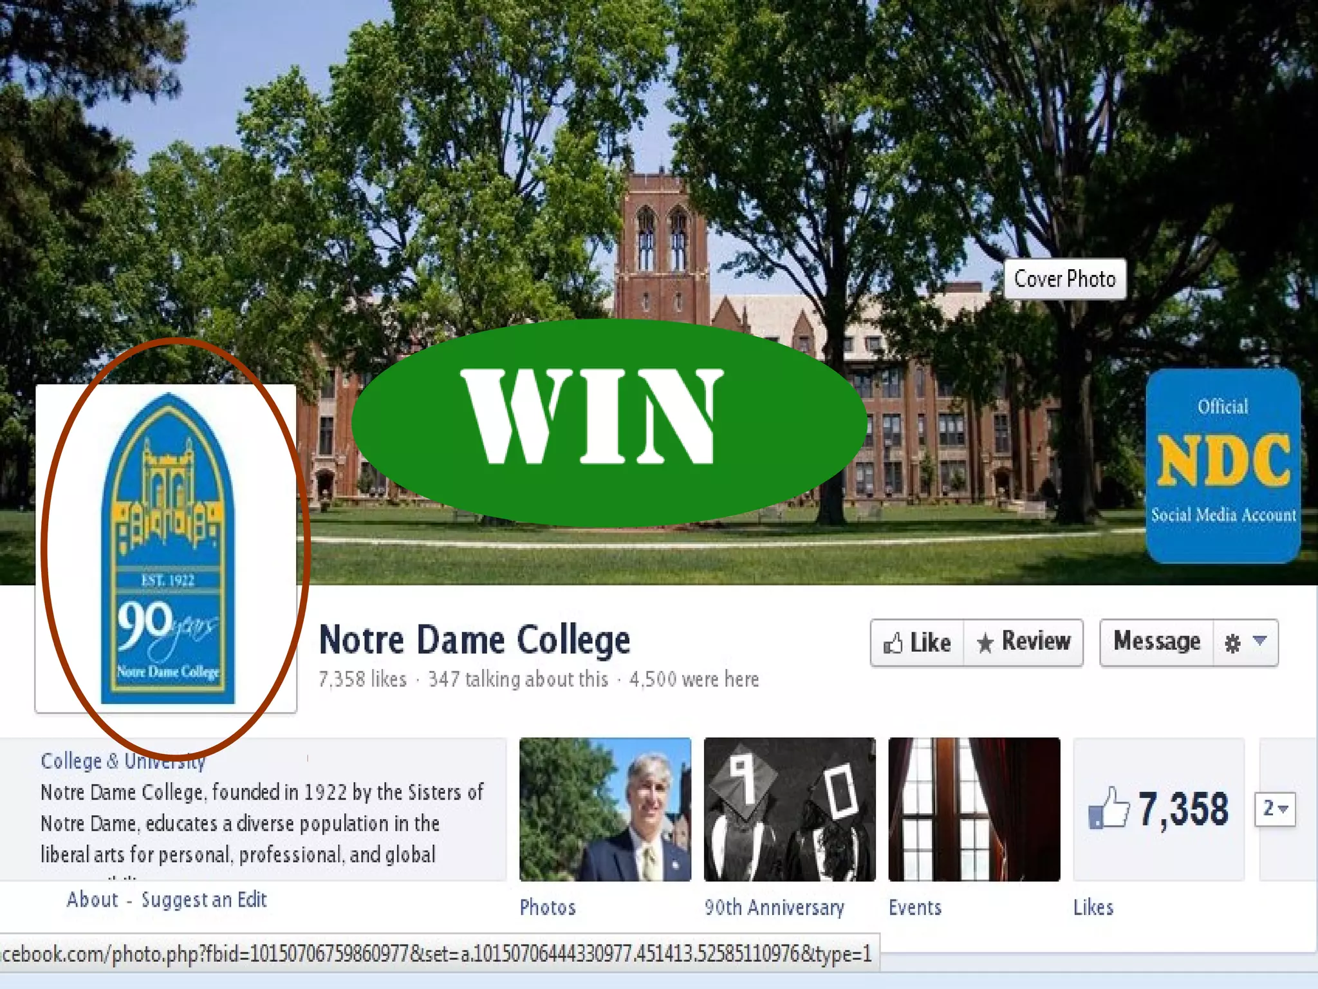The height and width of the screenshot is (989, 1318).
Task: Click the Official NDC badge
Action: coord(1223,466)
